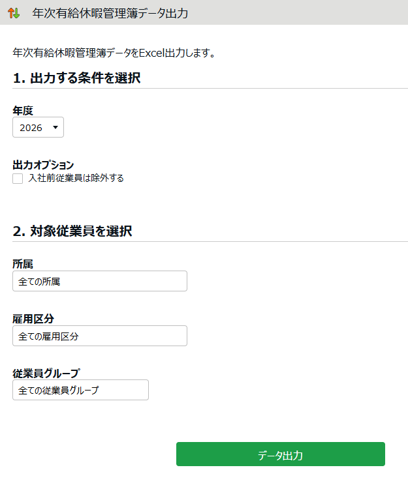
Task: Click the 所属 field label
Action: [x=23, y=264]
